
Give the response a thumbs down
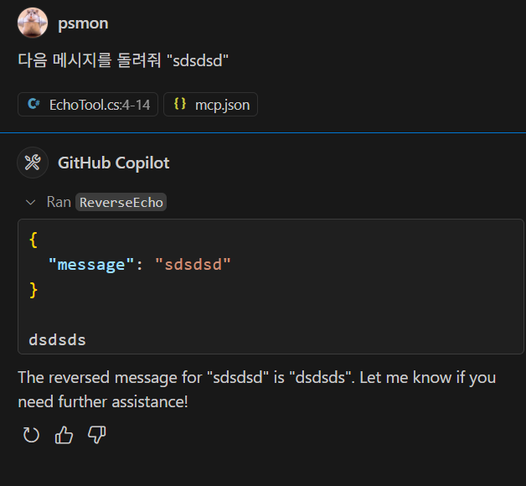tap(97, 435)
